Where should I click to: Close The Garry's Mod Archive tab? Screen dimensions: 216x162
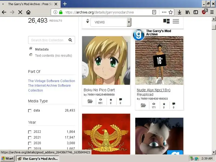click(x=56, y=4)
